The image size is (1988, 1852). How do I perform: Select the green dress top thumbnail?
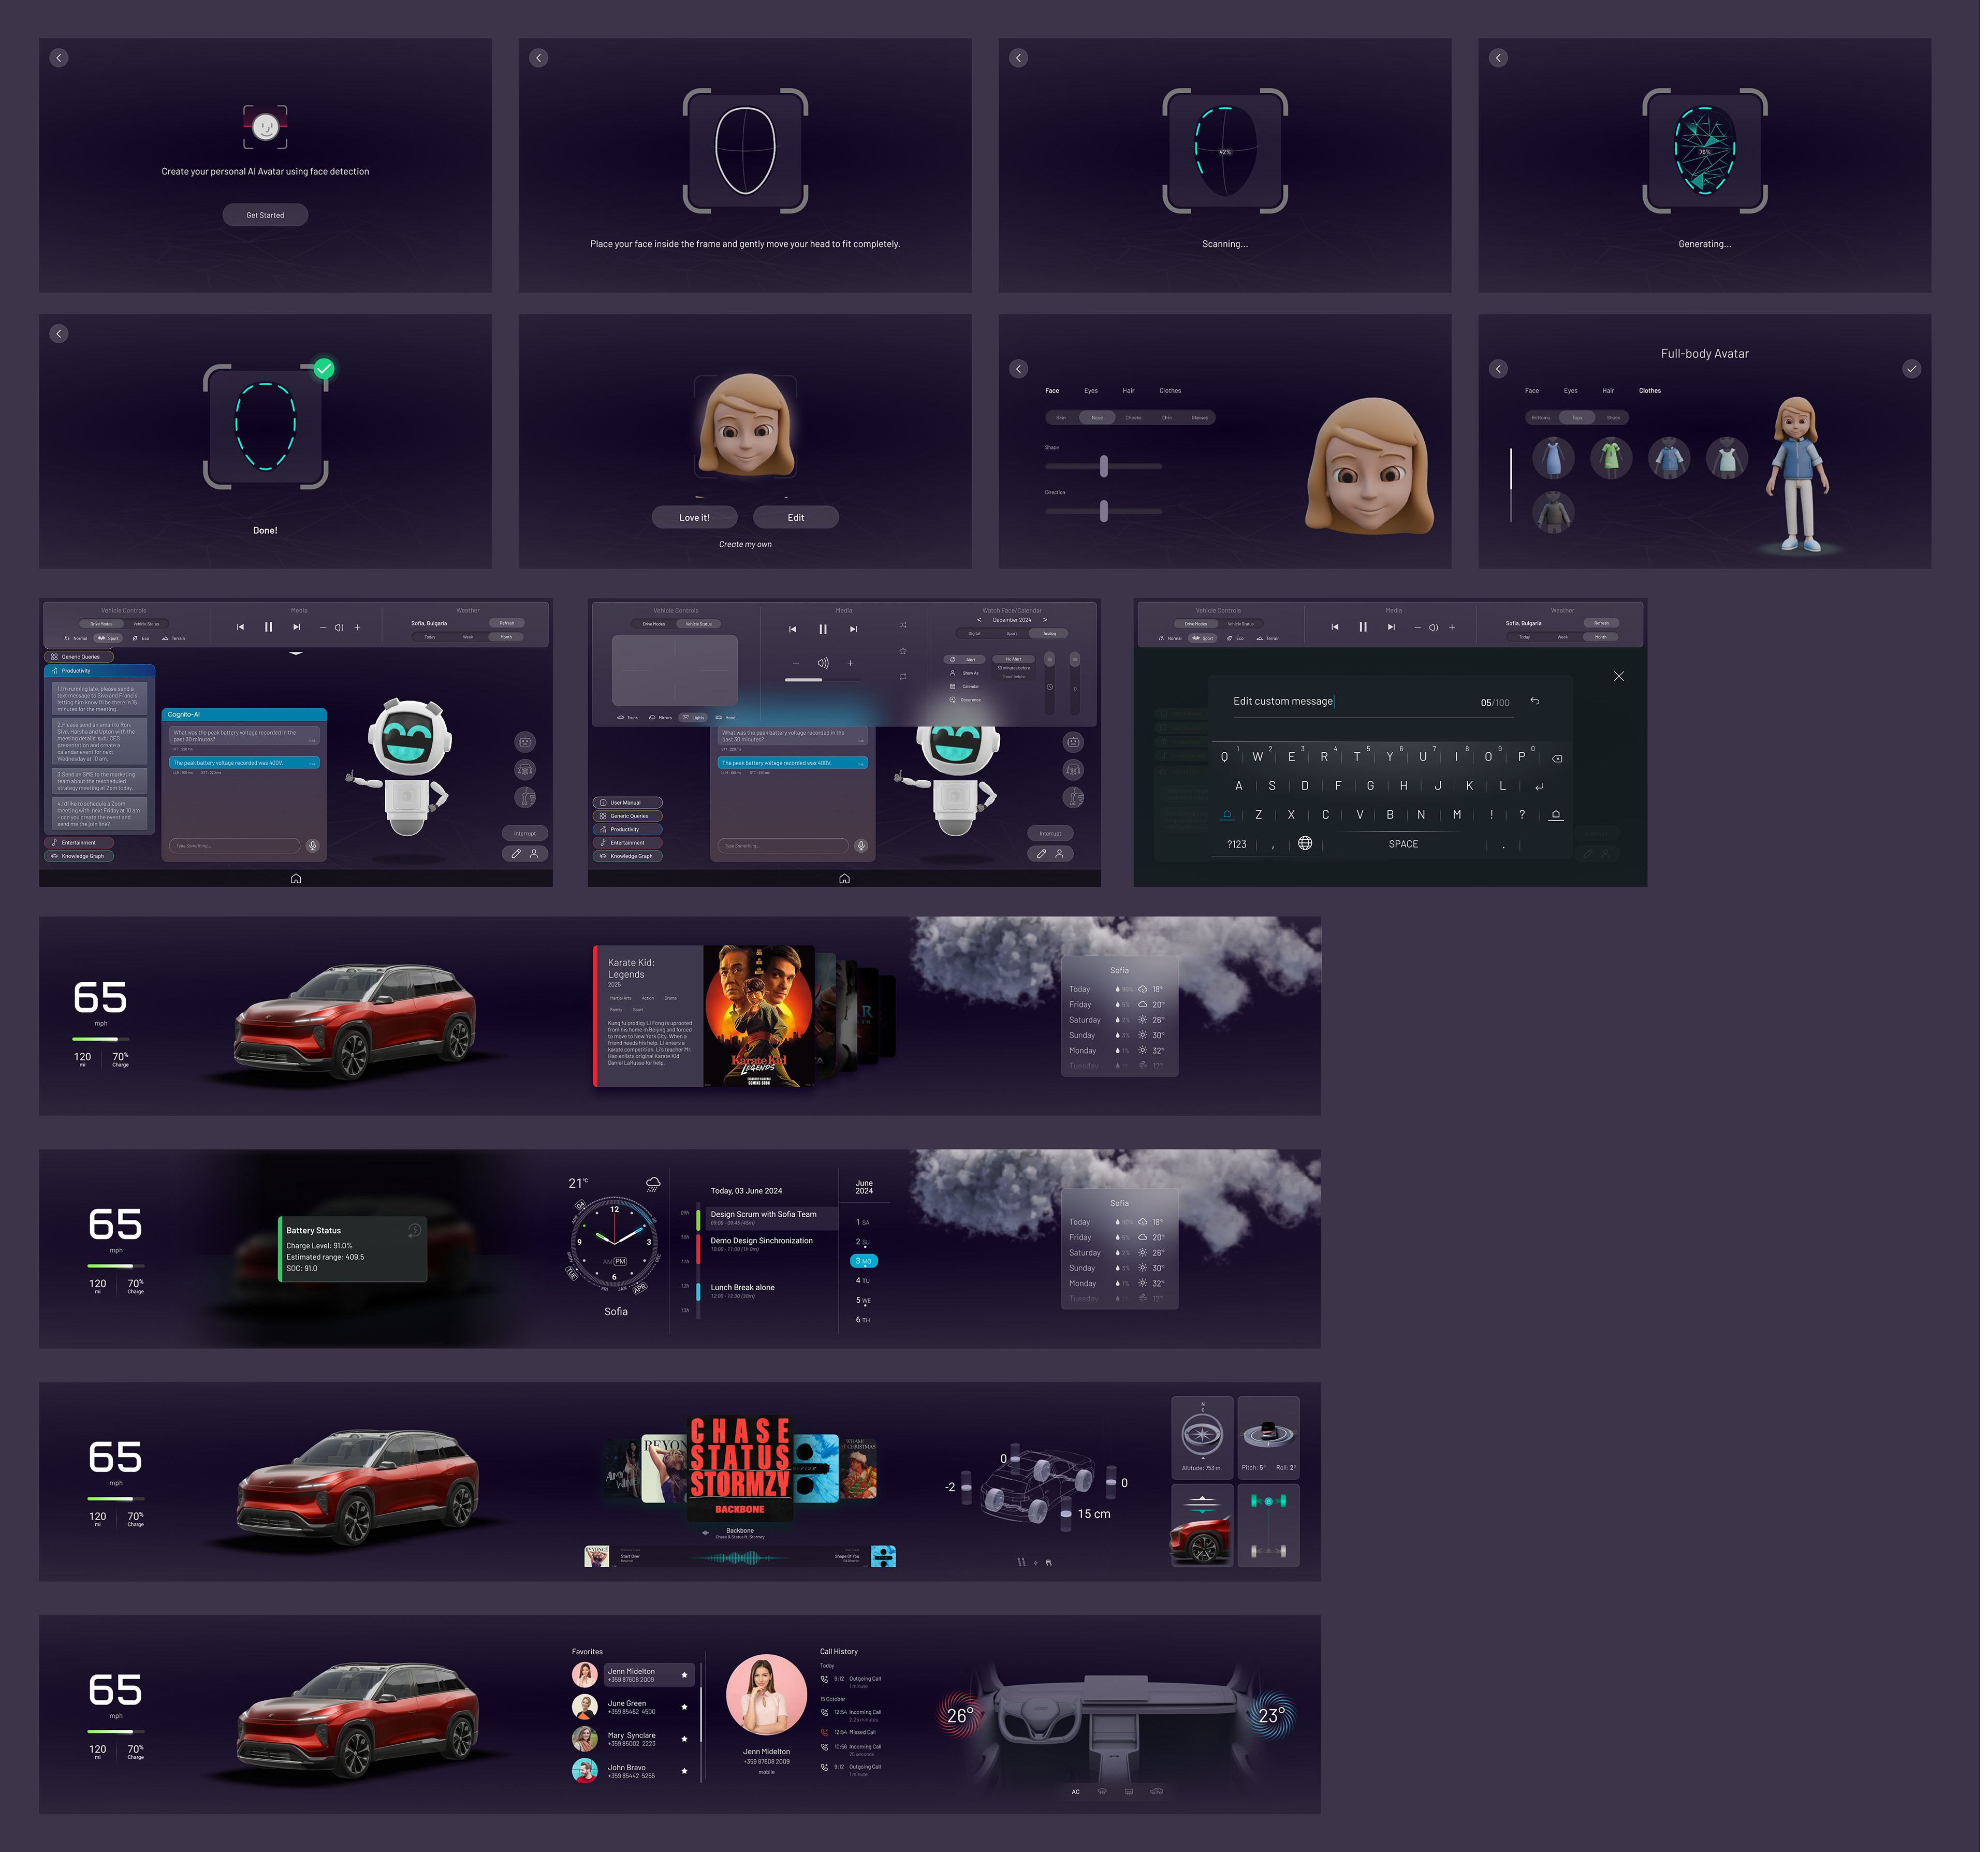click(x=1611, y=458)
